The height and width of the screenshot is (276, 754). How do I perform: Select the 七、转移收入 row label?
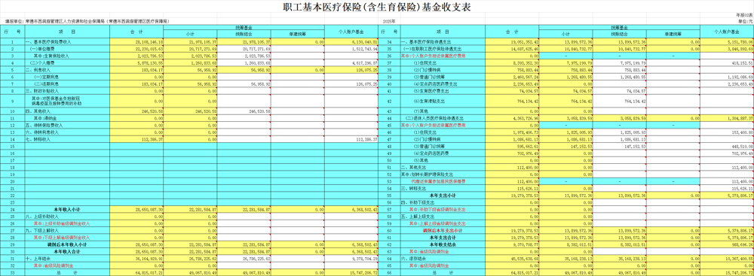coord(38,138)
